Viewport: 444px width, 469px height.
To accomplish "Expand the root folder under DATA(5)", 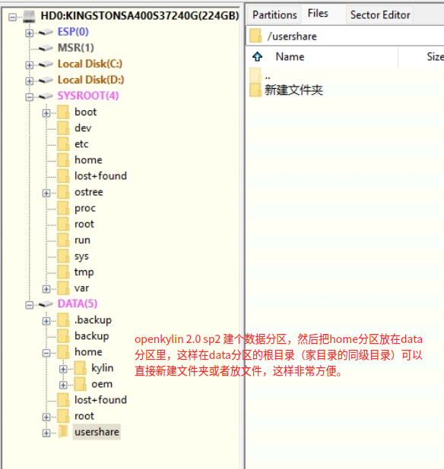I will tap(46, 417).
